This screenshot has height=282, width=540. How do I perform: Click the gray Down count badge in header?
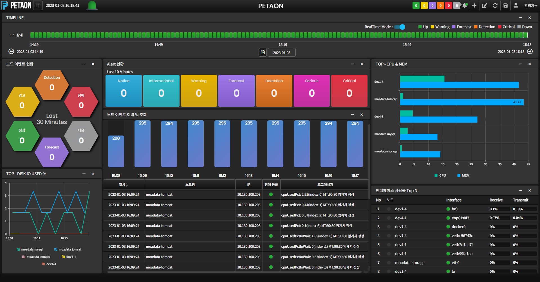(x=457, y=5)
